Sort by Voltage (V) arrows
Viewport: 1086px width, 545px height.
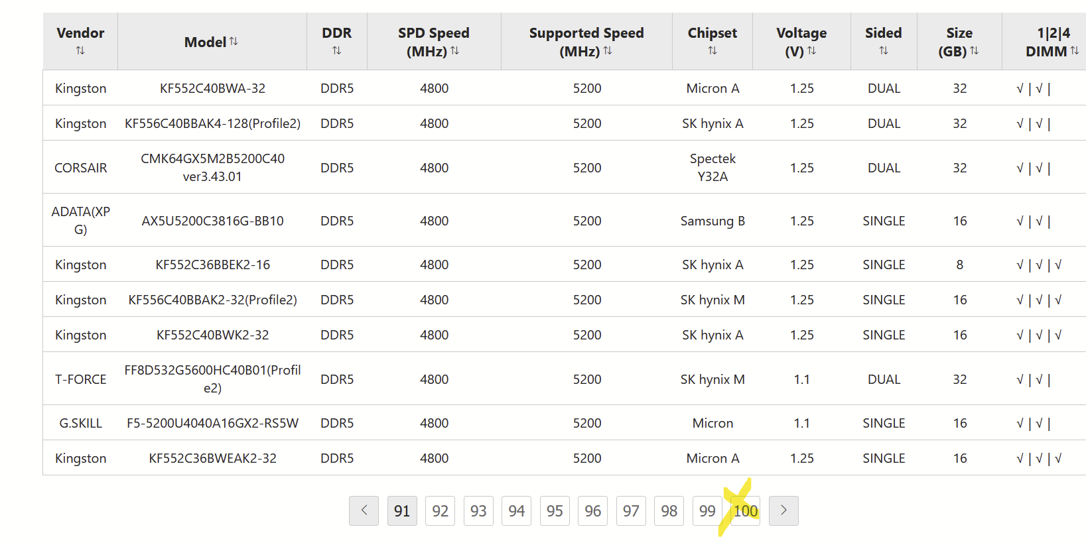(x=811, y=50)
